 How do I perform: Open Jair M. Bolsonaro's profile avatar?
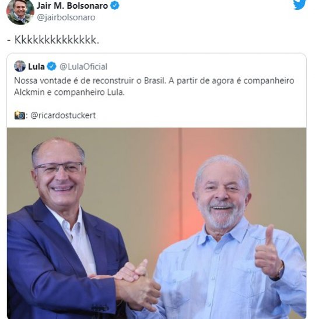[20, 12]
